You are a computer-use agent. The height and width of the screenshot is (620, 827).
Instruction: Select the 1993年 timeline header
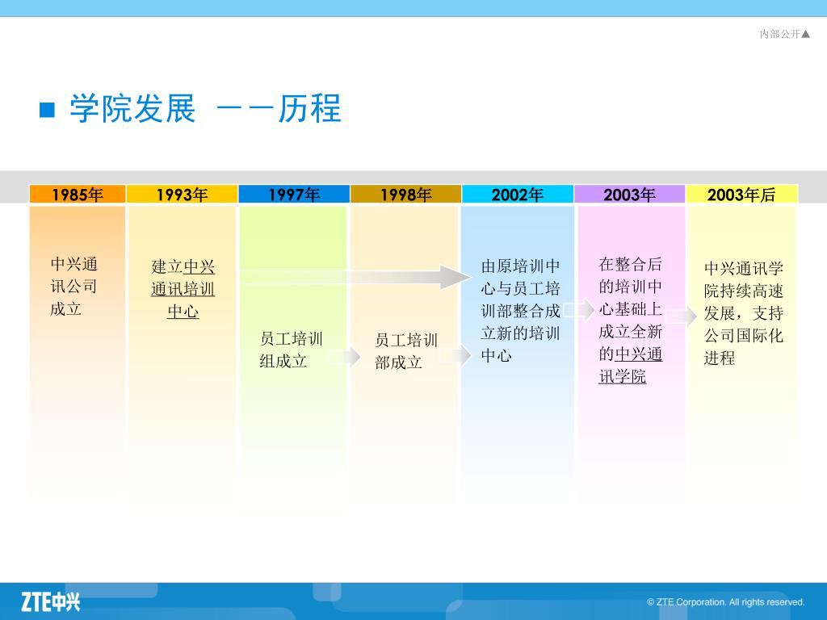coord(182,194)
